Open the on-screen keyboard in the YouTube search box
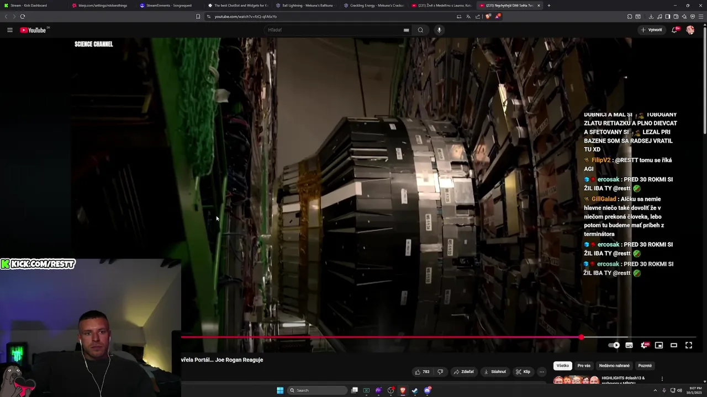Image resolution: width=707 pixels, height=397 pixels. (406, 30)
